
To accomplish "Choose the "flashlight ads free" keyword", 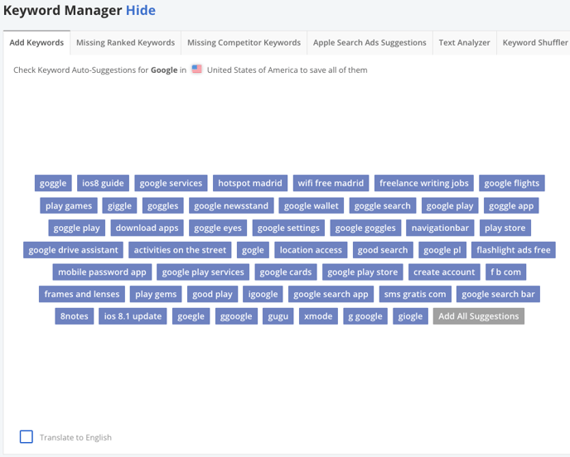I will tap(514, 250).
